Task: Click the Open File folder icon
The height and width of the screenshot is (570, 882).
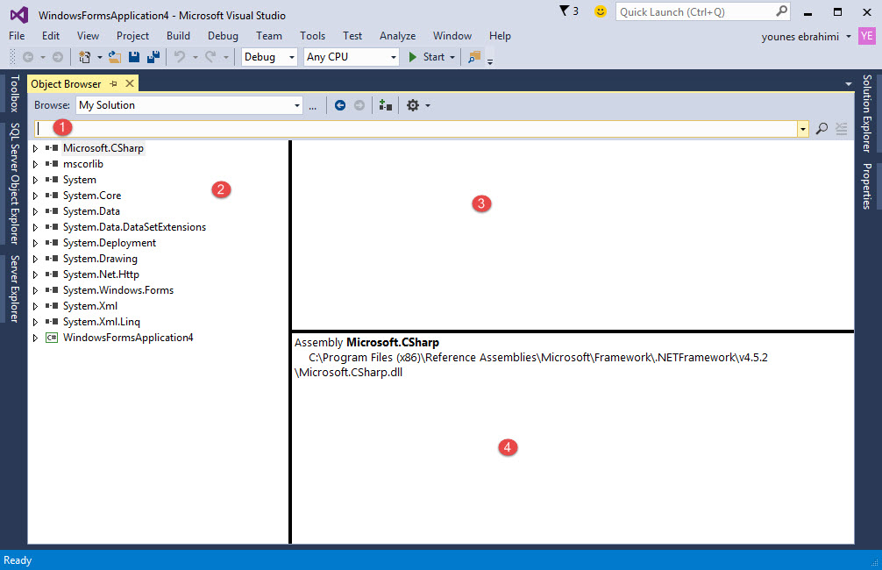Action: coord(115,57)
